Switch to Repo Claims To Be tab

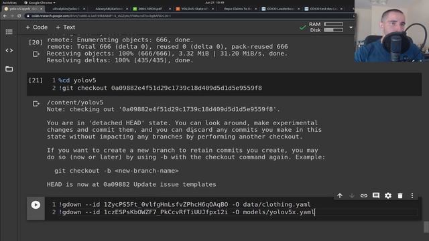[x=237, y=9]
